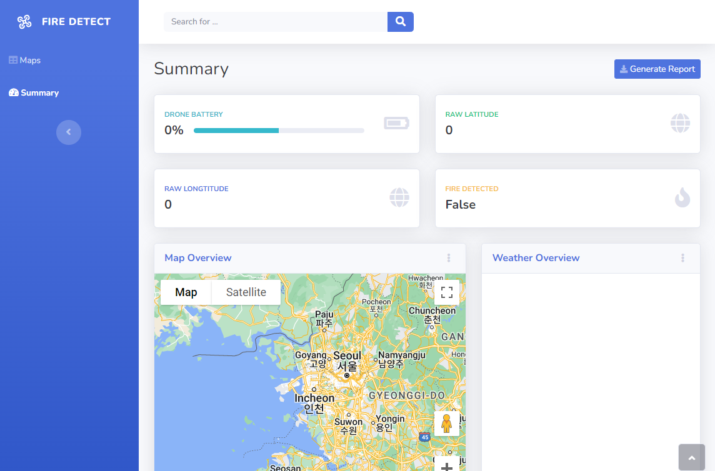This screenshot has width=715, height=471.
Task: Open the Map Overview options menu
Action: [x=449, y=258]
